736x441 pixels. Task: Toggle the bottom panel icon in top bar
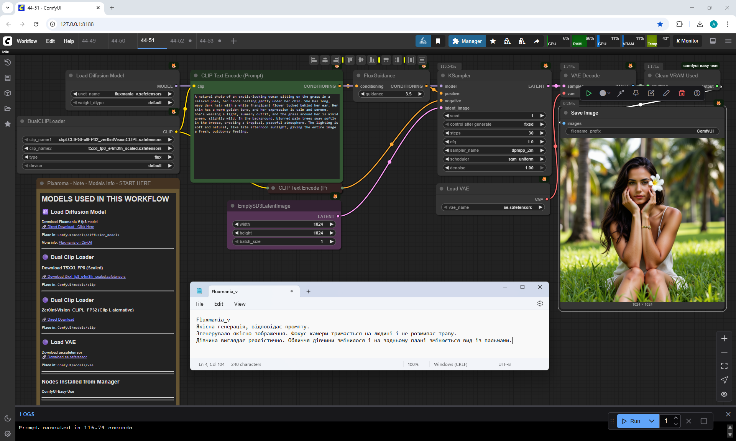coord(713,41)
